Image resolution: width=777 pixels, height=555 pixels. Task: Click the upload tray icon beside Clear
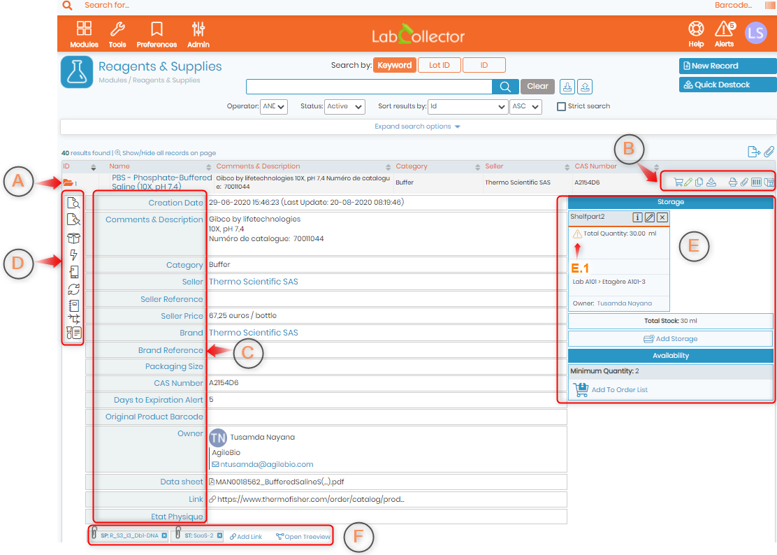click(x=585, y=86)
